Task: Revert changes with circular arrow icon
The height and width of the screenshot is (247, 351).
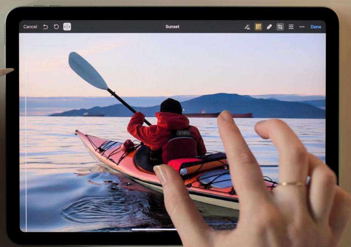Action: coord(56,27)
